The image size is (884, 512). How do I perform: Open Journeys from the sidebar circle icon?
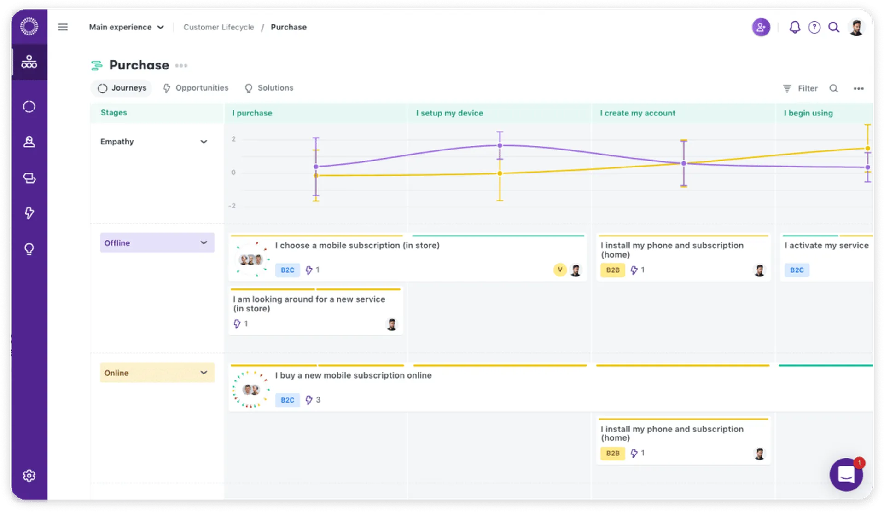coord(29,106)
